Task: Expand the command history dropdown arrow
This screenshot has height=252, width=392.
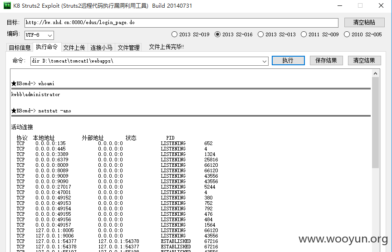Action: coord(264,61)
